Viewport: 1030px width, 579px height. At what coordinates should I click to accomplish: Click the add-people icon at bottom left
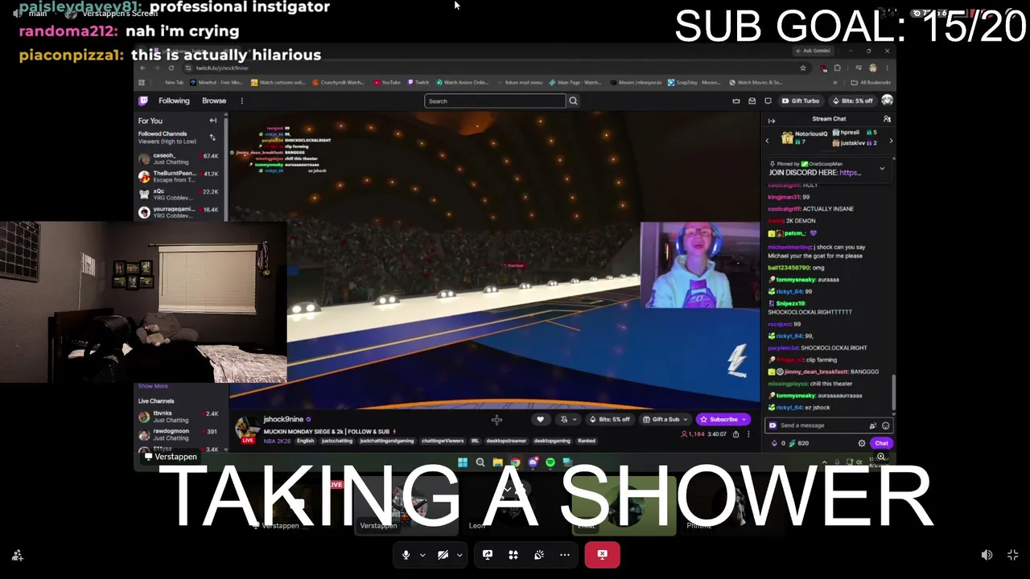pos(17,555)
